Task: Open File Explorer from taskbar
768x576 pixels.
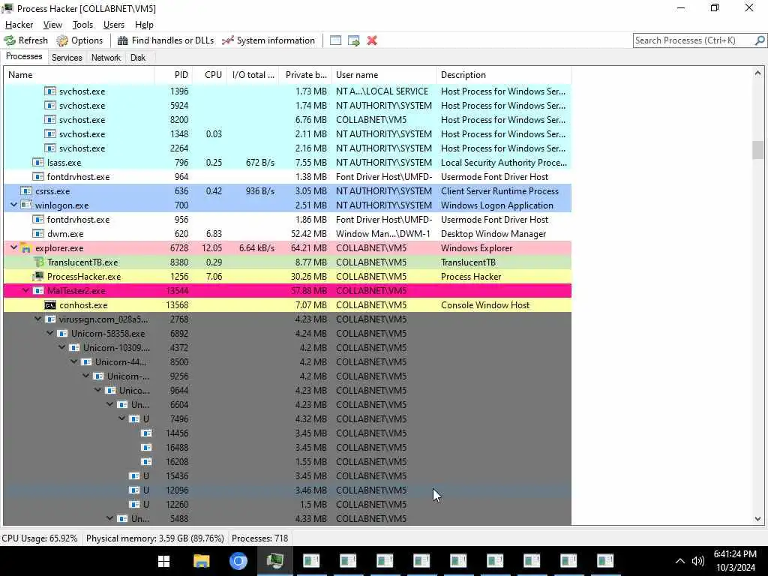Action: pyautogui.click(x=201, y=561)
